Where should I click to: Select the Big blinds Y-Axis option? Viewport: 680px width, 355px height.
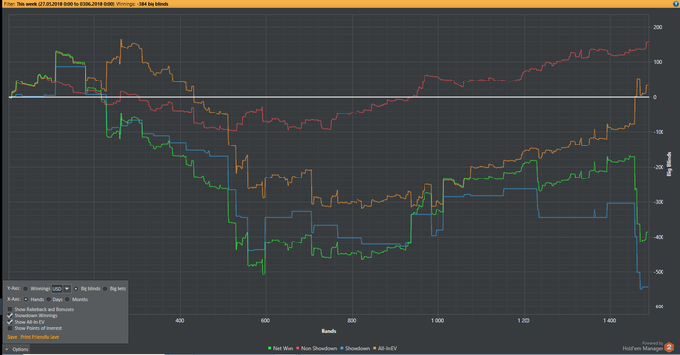(76, 289)
